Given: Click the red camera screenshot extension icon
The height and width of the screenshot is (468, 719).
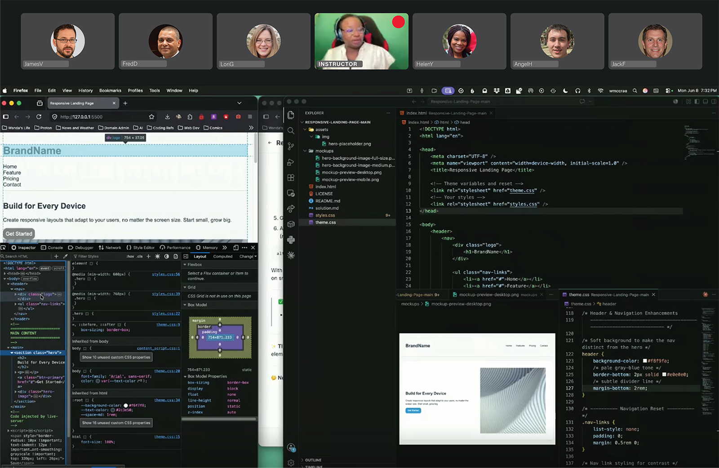Looking at the screenshot, I should tap(238, 117).
